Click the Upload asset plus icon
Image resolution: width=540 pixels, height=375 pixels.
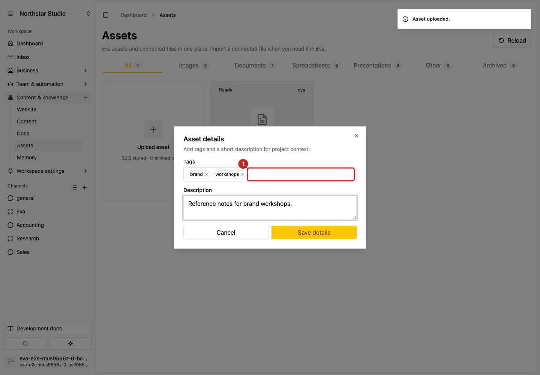coord(153,130)
